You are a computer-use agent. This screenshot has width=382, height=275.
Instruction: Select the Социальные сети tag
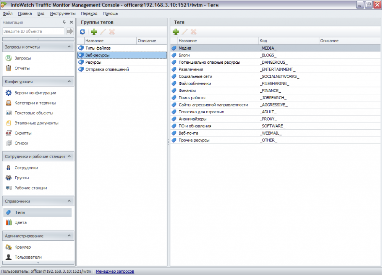click(275, 76)
